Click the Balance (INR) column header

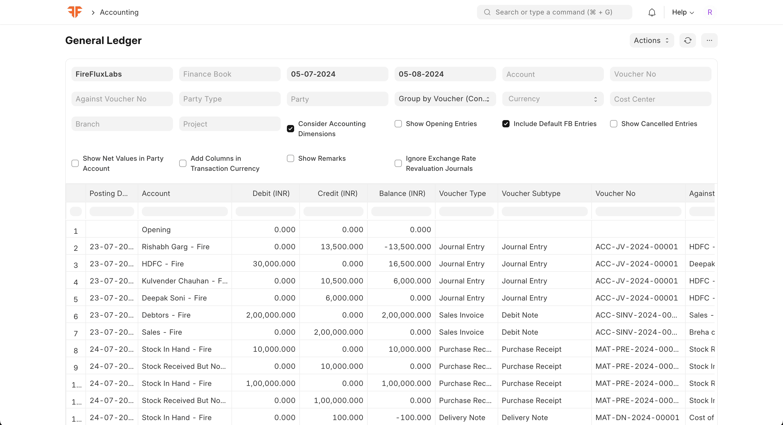[x=401, y=194]
